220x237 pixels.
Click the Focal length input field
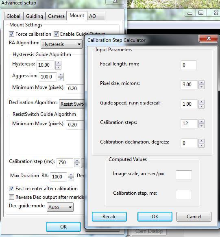189,65
